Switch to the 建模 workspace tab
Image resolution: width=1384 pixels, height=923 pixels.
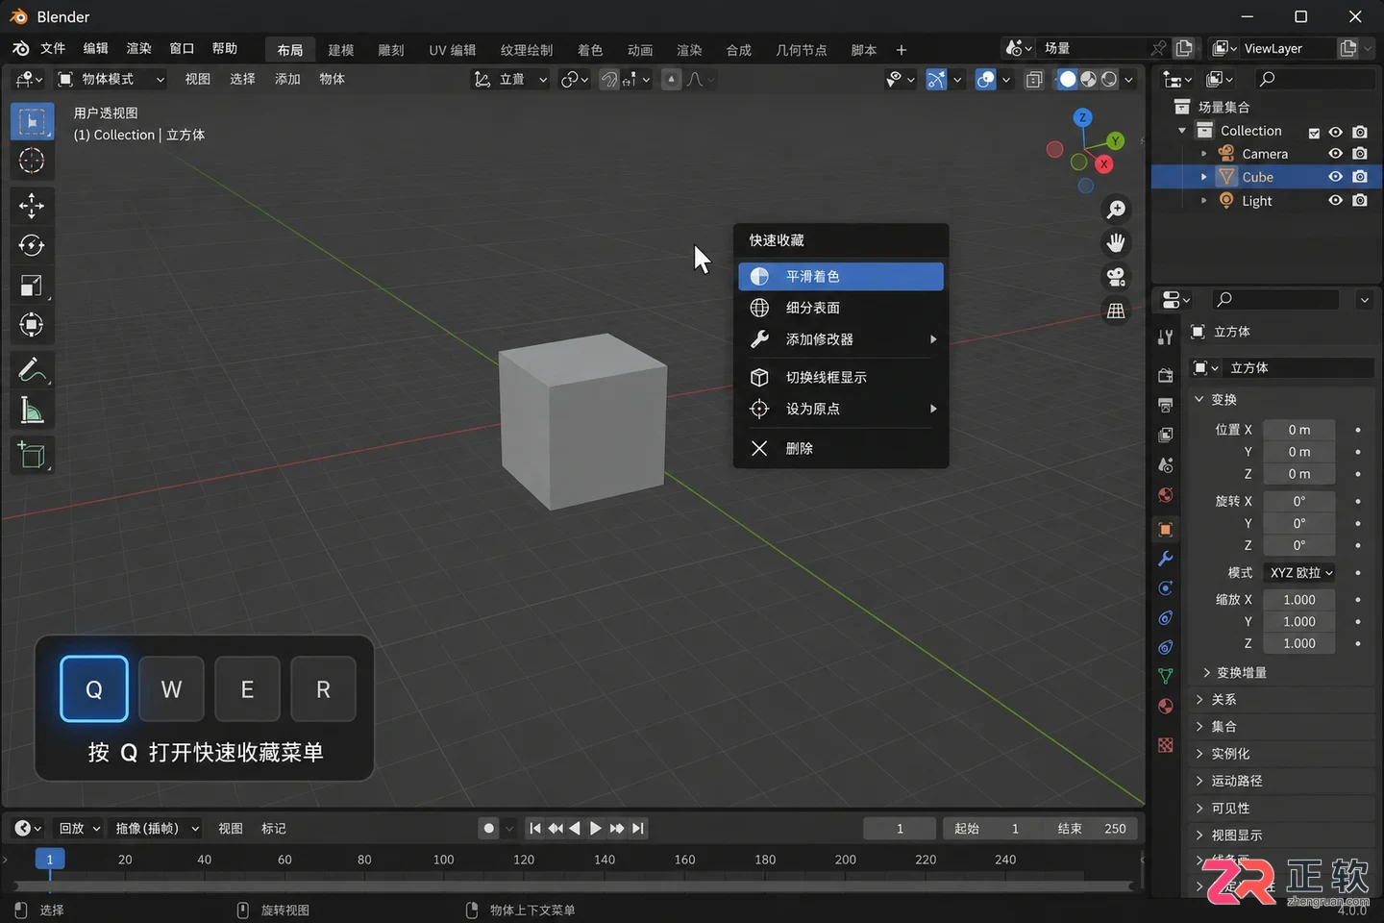pos(341,50)
